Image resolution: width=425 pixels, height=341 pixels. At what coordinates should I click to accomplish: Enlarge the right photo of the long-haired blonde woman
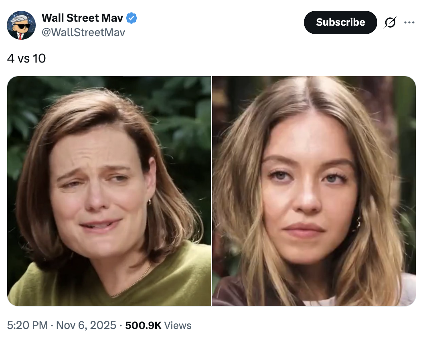tap(314, 191)
